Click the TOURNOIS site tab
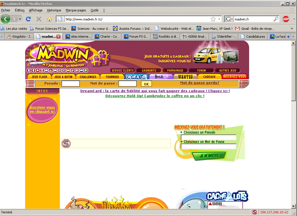297x216 pixels. 112,77
